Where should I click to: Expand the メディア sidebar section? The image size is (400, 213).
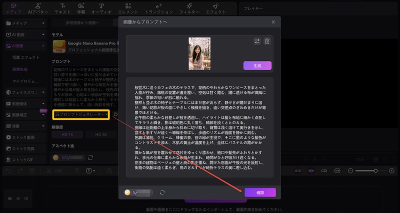coord(24,23)
